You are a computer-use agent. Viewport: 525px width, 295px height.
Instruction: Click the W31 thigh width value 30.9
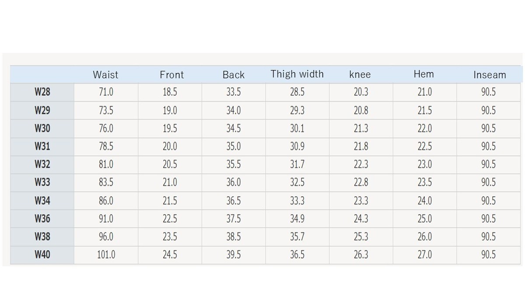point(297,146)
